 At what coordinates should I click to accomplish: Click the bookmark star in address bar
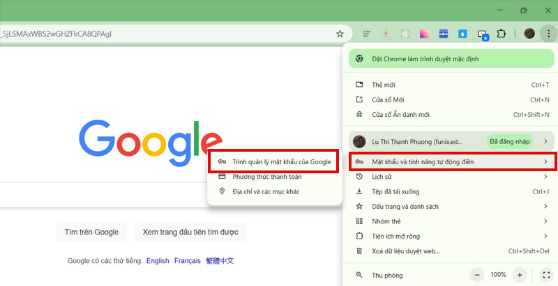340,33
